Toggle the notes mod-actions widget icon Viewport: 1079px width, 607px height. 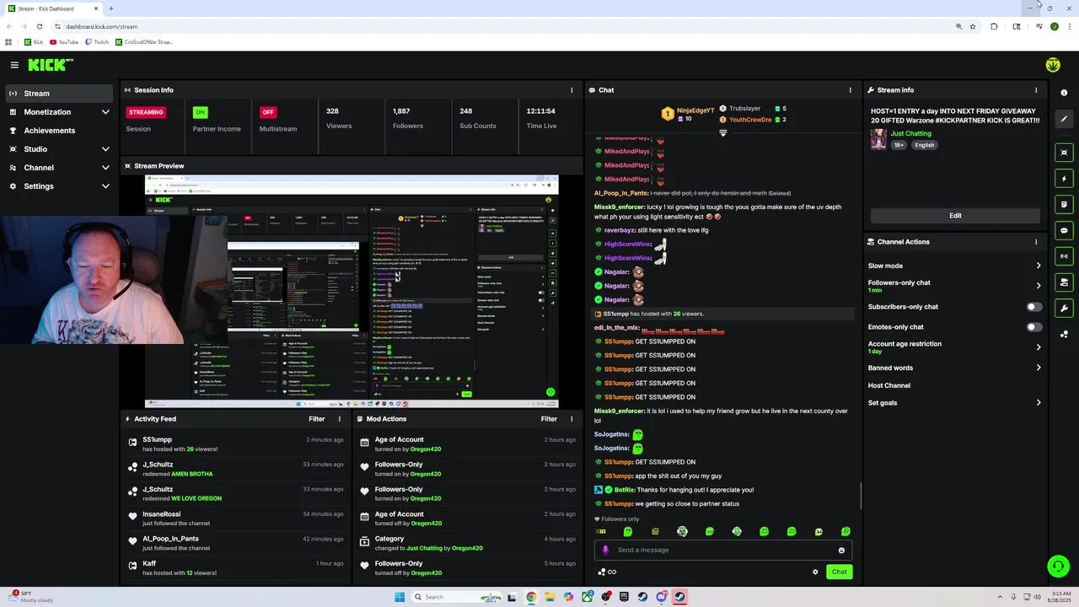tap(1064, 204)
